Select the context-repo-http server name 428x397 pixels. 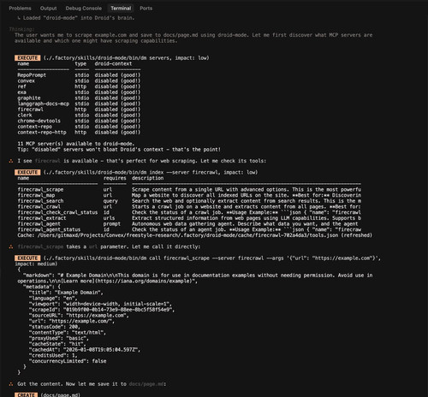pyautogui.click(x=42, y=133)
